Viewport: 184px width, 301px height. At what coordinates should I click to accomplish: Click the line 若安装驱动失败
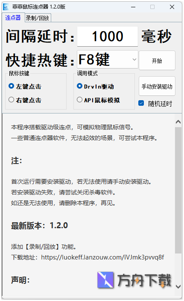(63, 192)
